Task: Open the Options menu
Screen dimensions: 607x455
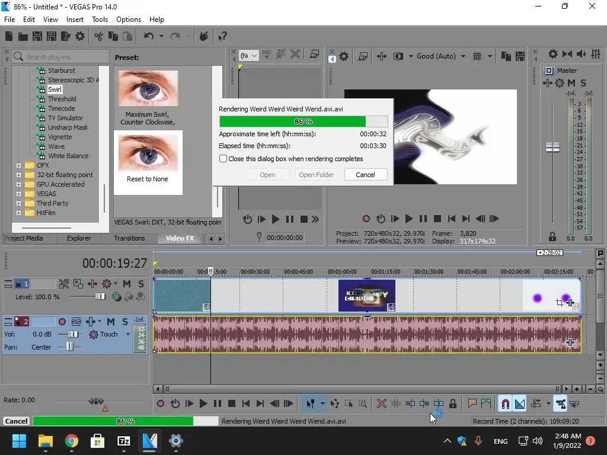Action: click(129, 20)
